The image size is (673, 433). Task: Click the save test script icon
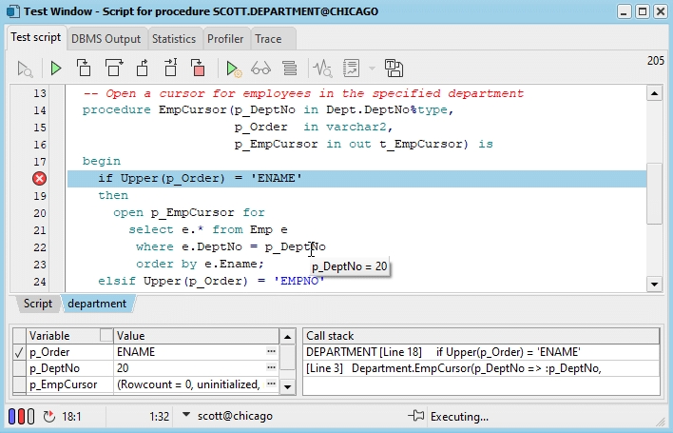point(394,68)
